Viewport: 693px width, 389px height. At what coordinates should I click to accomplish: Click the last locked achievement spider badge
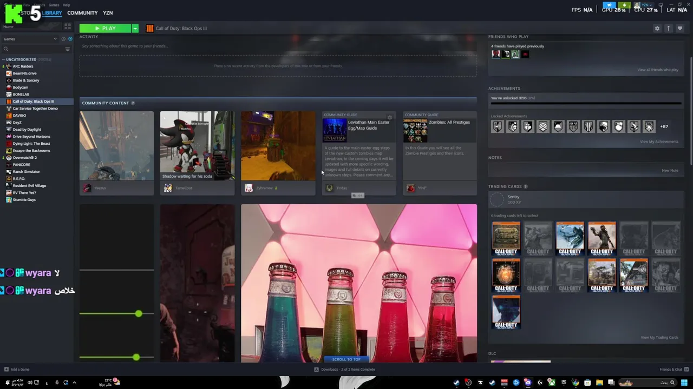pyautogui.click(x=649, y=126)
